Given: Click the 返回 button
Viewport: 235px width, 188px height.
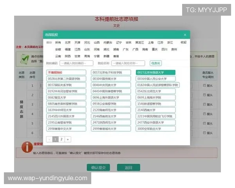Looking at the screenshot, I should pos(128,168).
